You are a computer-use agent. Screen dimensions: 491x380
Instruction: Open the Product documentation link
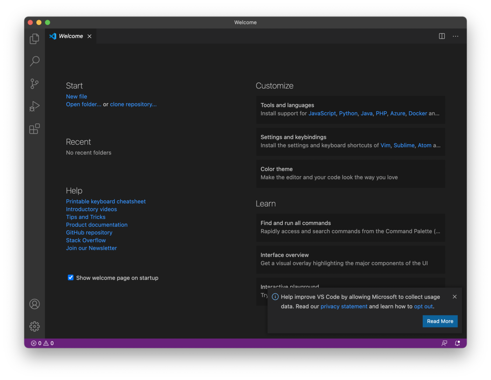pos(97,225)
